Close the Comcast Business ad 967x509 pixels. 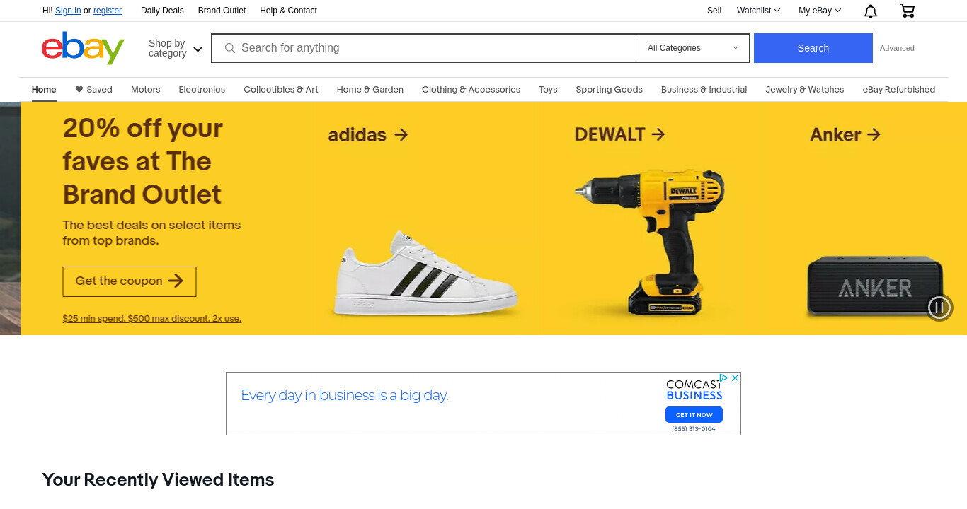(735, 378)
